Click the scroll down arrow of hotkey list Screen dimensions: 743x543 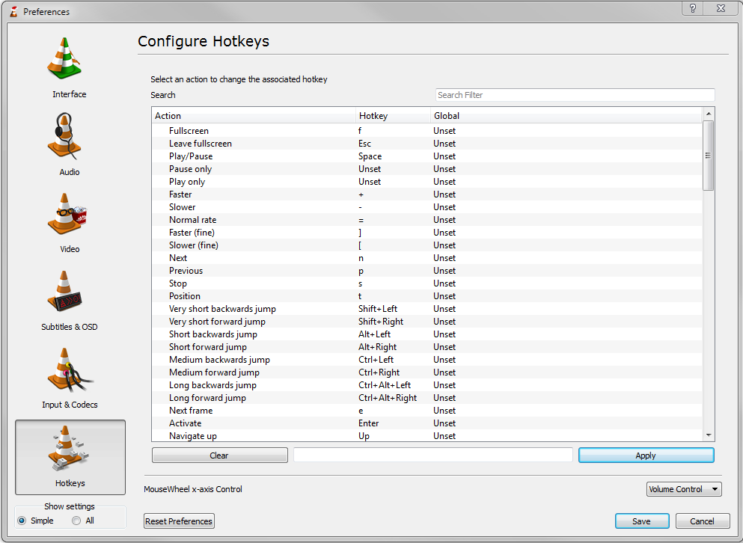[x=708, y=435]
